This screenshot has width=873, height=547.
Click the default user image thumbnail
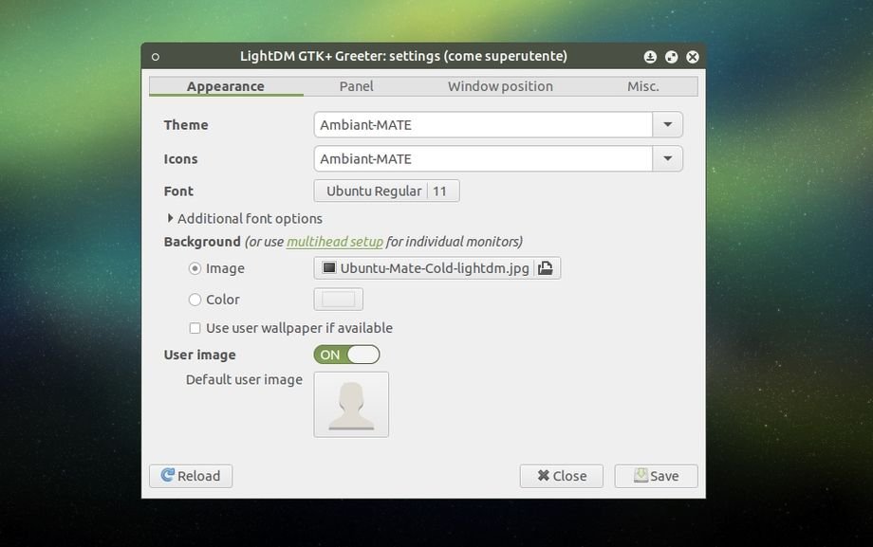pos(351,405)
